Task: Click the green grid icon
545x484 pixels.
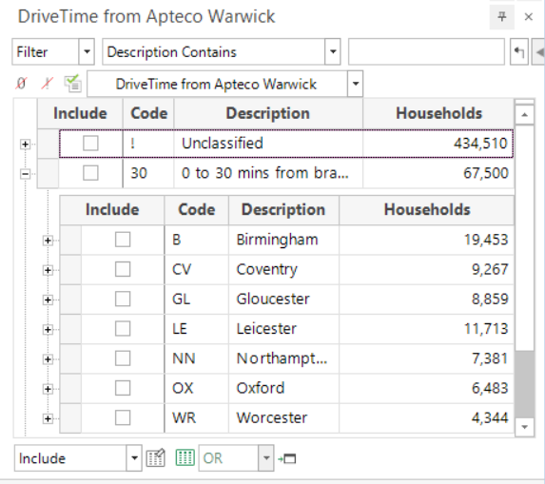Action: [185, 457]
